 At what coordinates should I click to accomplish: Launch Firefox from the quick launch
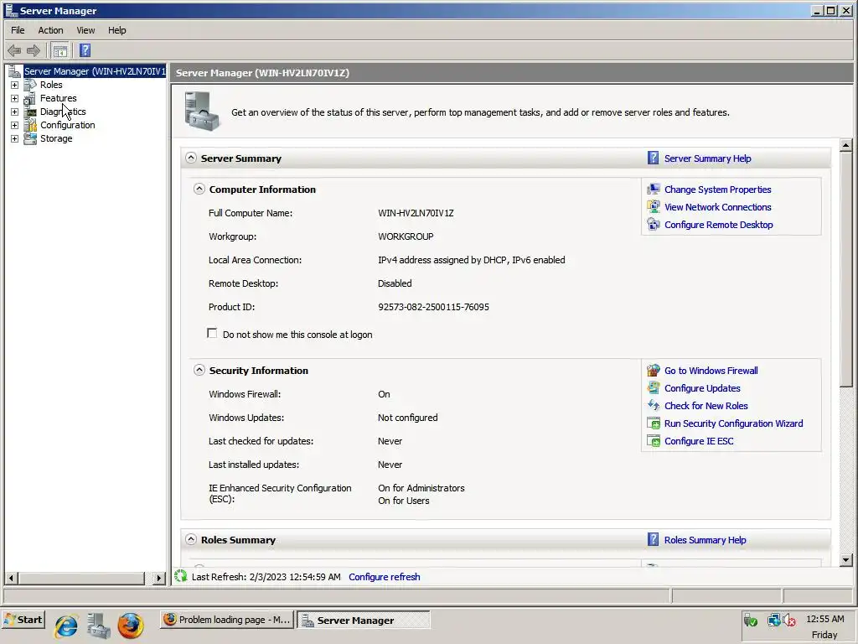coord(131,626)
